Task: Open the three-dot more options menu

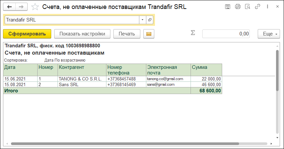Action: pos(267,7)
